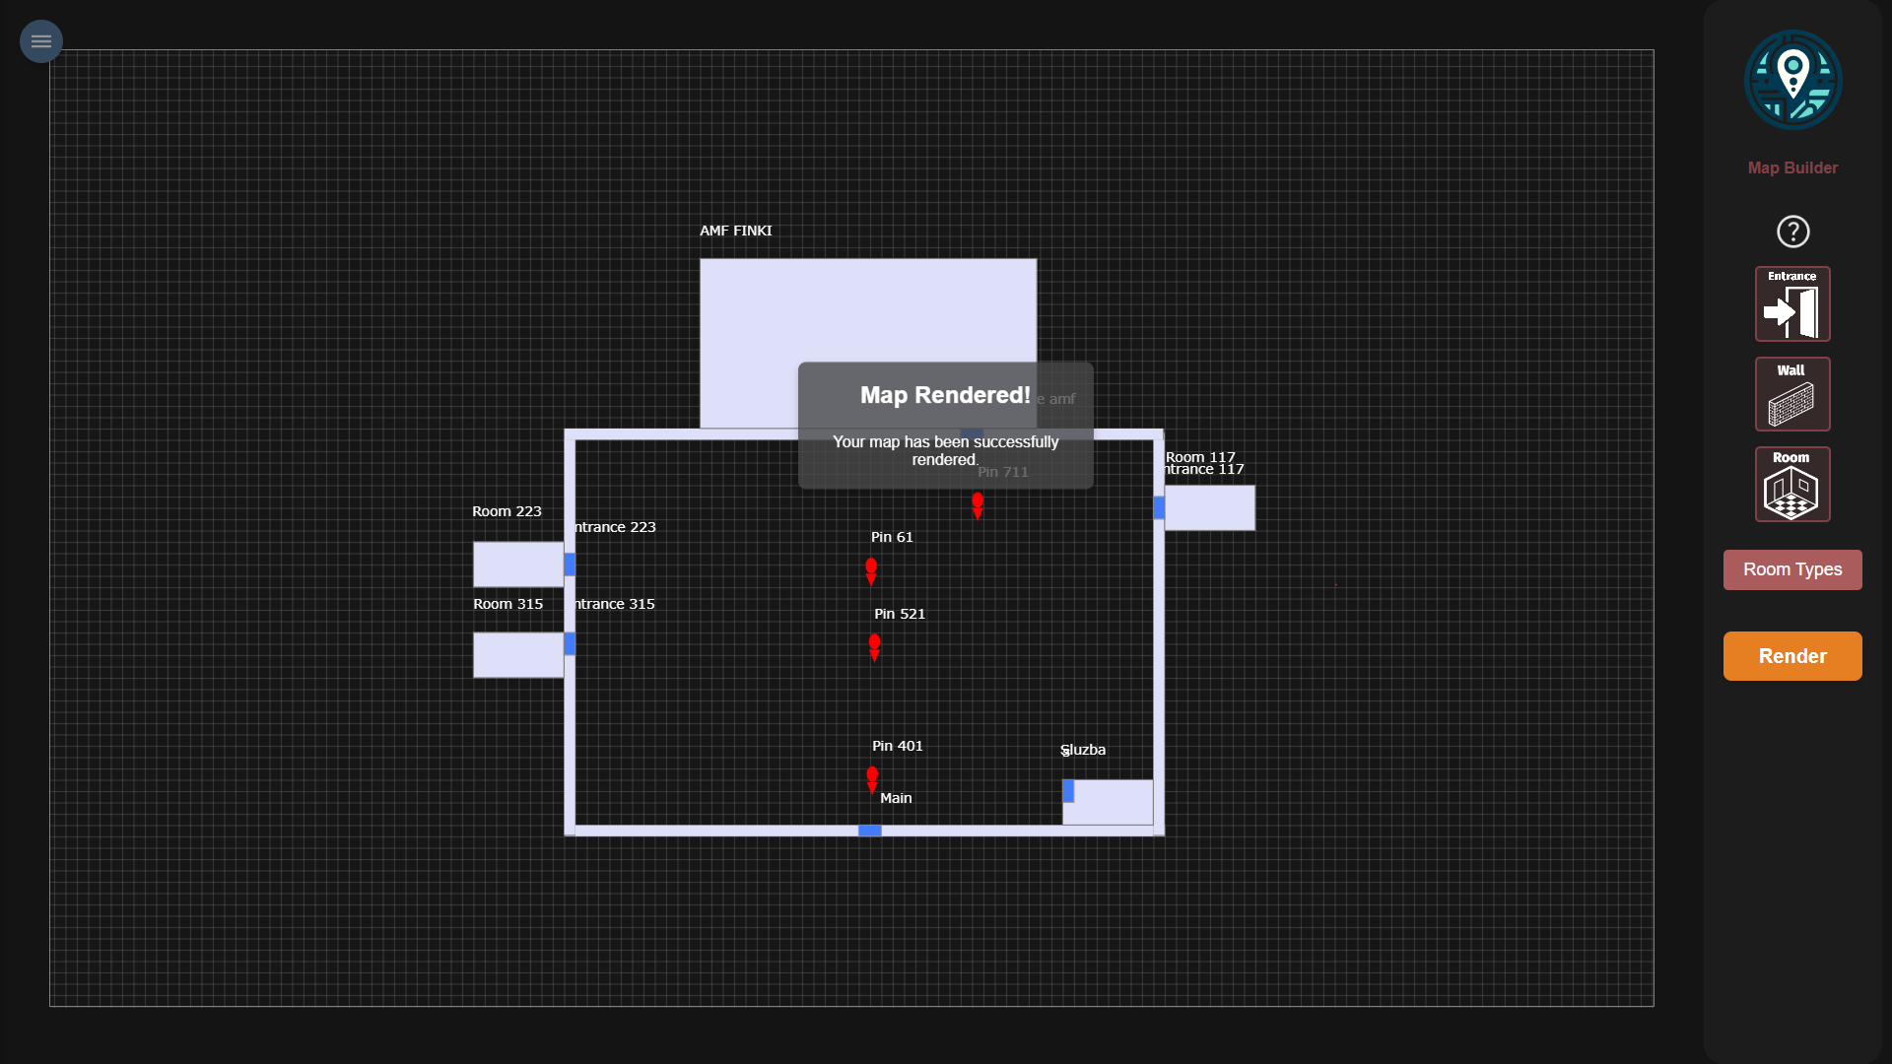Click the Entrance 223 blue marker
1892x1064 pixels.
[570, 564]
